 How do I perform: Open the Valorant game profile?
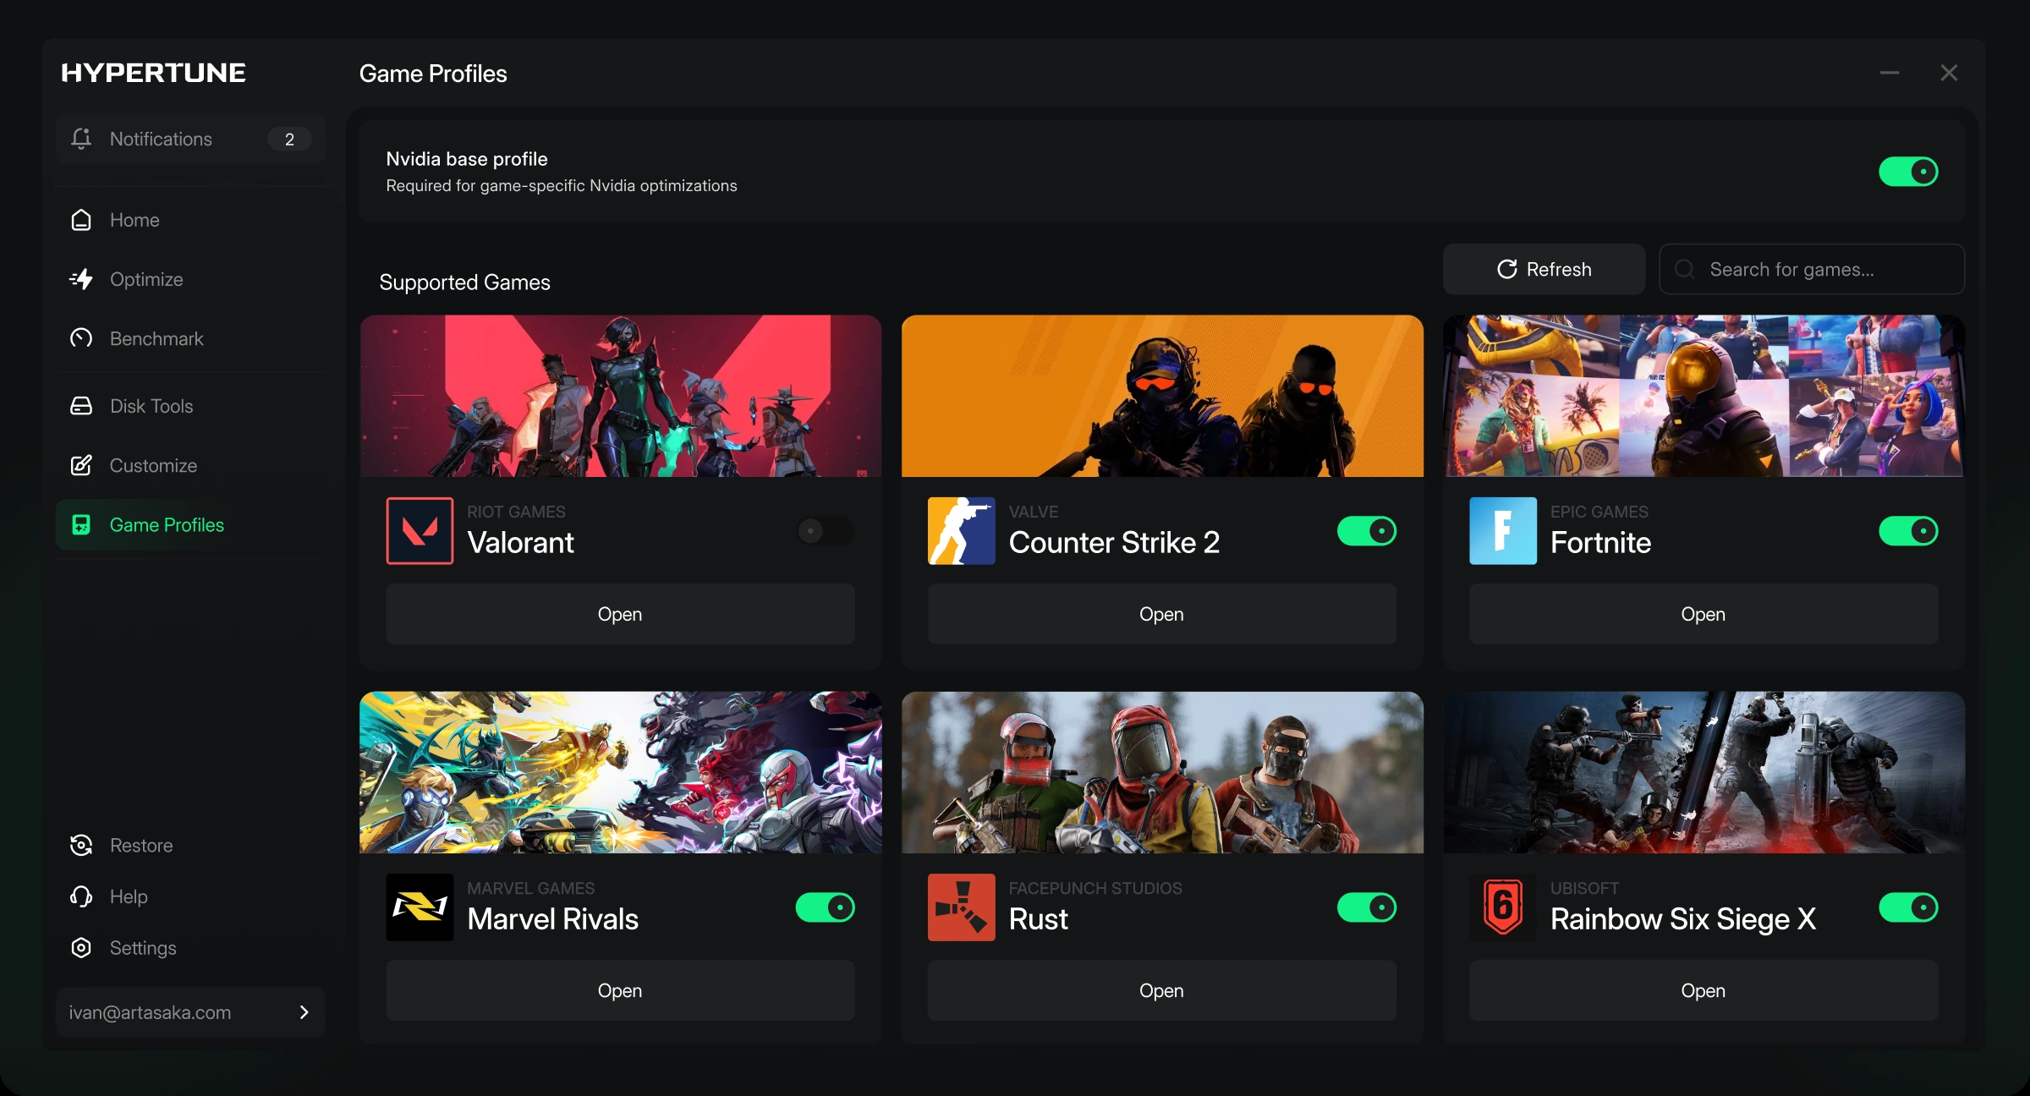pyautogui.click(x=620, y=614)
